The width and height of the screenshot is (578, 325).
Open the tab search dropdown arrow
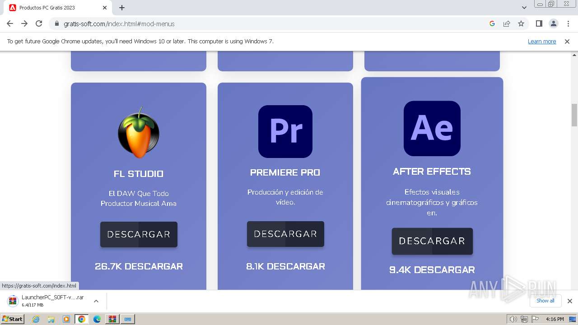point(524,8)
